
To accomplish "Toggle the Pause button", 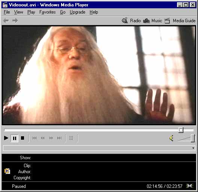I will (15, 138).
